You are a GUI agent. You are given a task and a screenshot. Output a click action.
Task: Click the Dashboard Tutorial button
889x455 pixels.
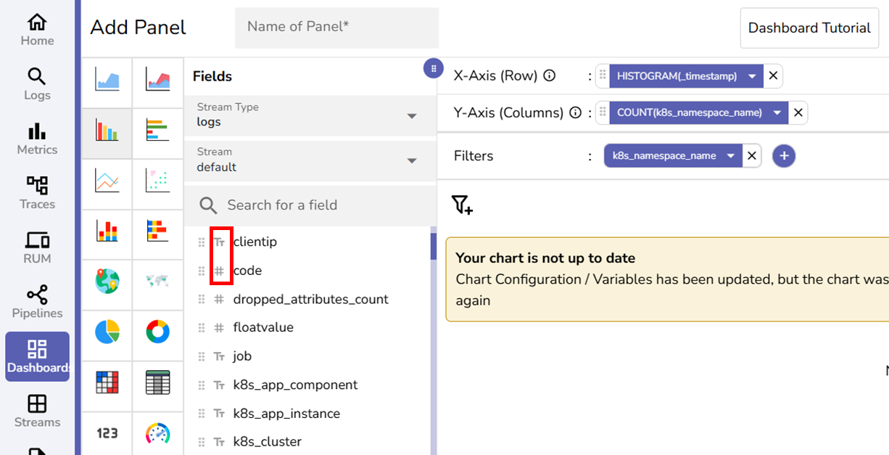[809, 28]
